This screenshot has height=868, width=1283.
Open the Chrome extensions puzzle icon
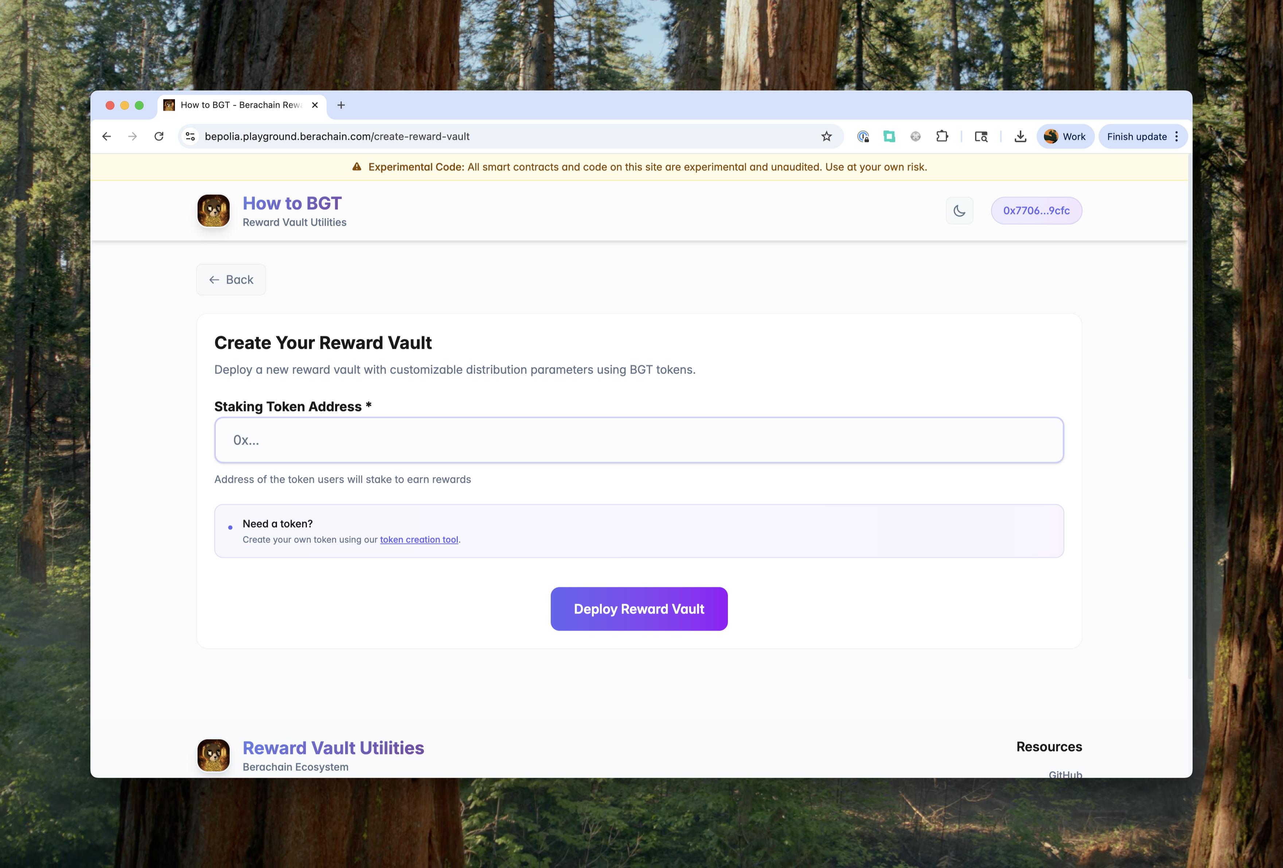(942, 136)
